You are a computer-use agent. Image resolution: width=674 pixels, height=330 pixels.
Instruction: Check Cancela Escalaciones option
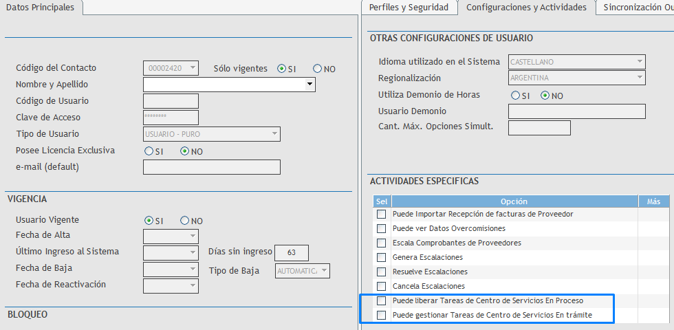click(381, 286)
